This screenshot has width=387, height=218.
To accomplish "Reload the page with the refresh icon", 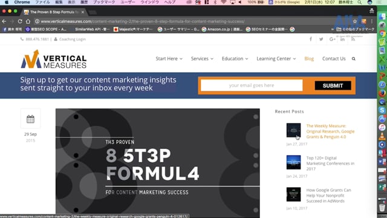I will click(x=20, y=22).
